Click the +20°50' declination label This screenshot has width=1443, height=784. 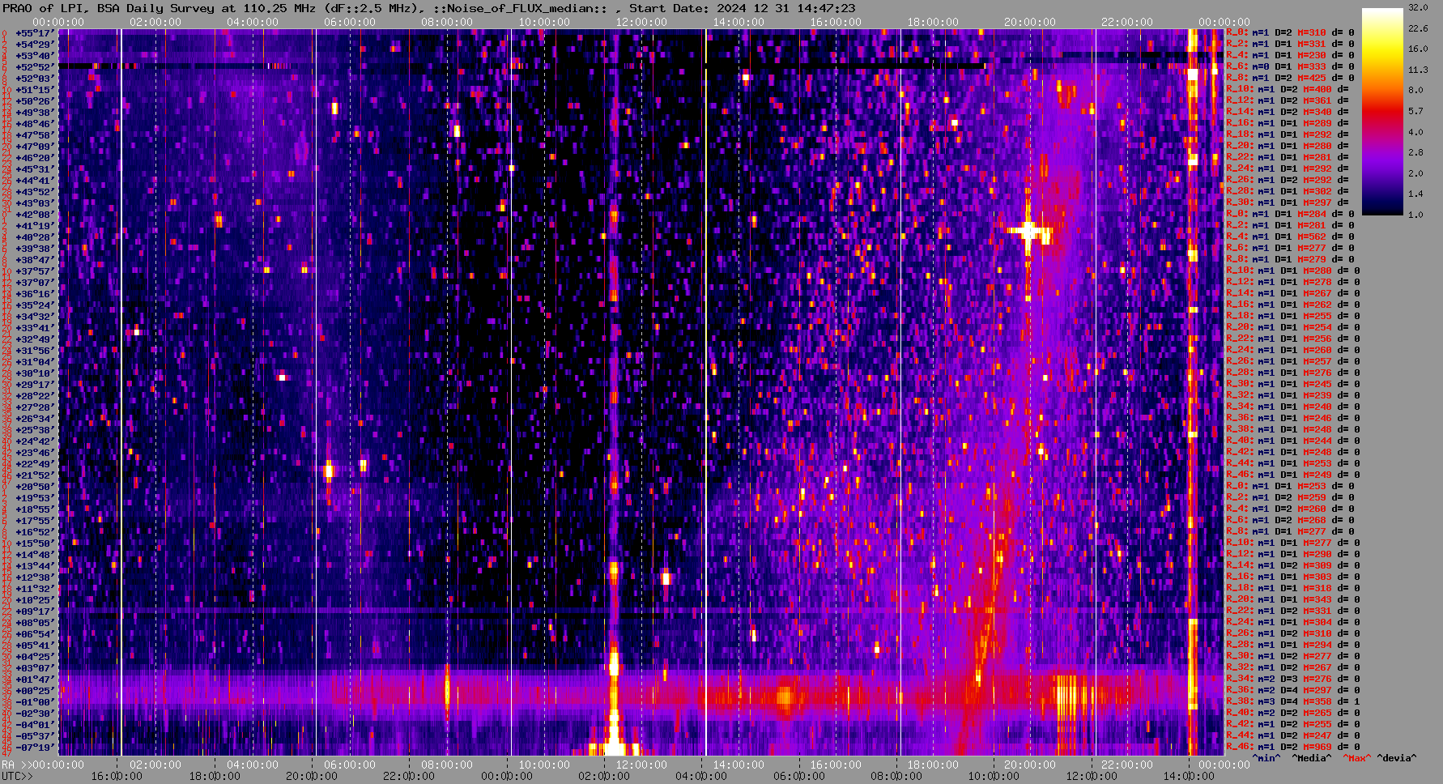coord(34,487)
